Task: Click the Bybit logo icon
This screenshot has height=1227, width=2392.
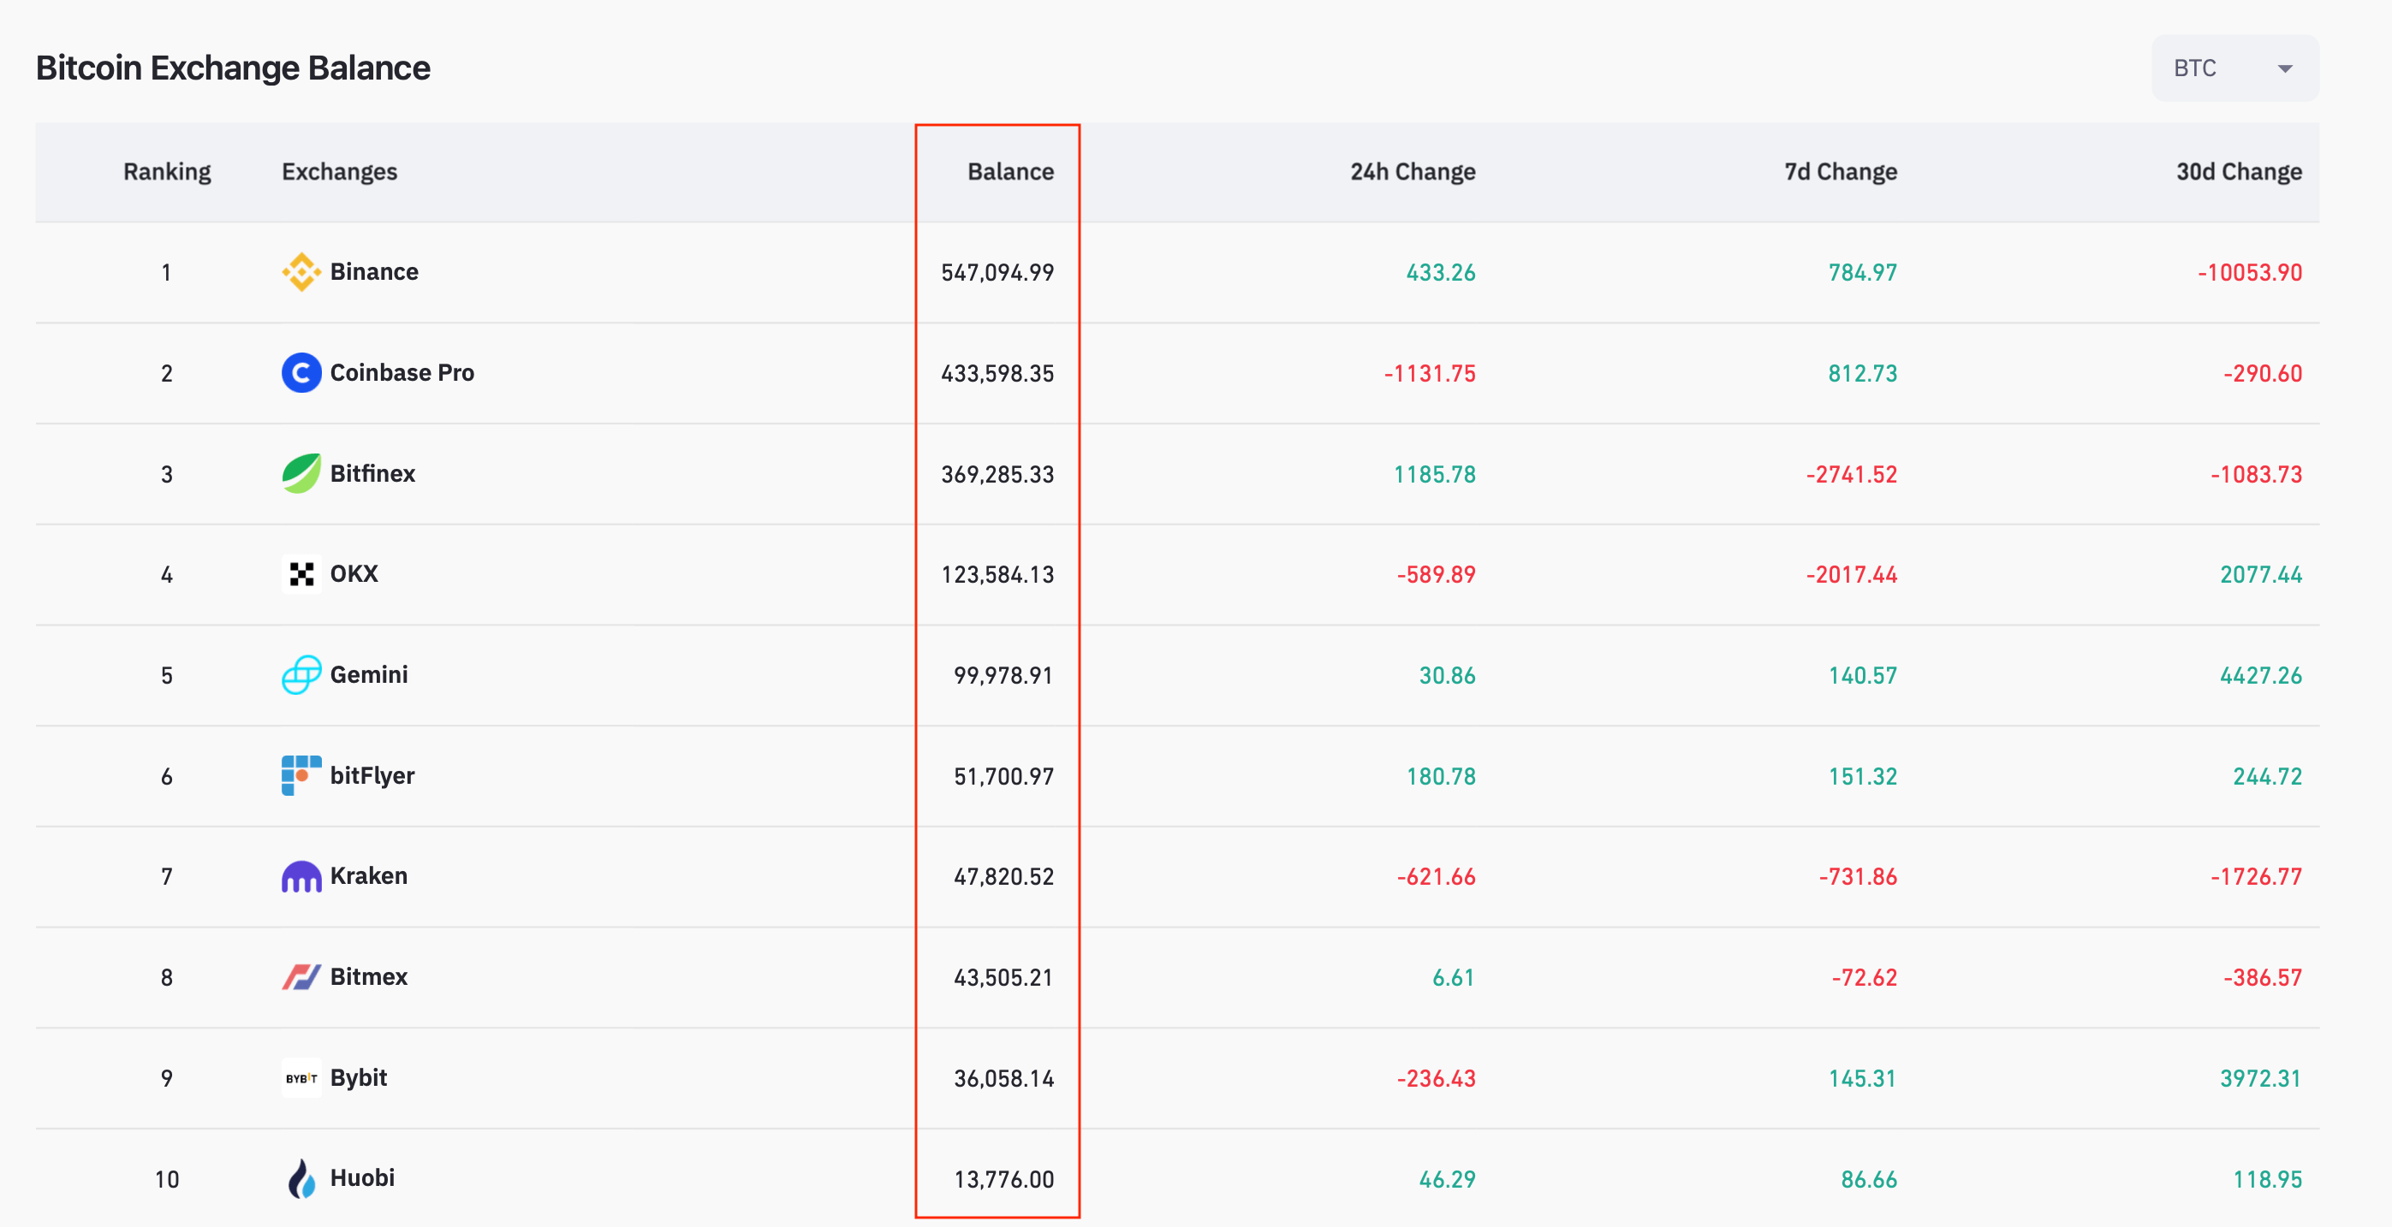Action: tap(300, 1078)
